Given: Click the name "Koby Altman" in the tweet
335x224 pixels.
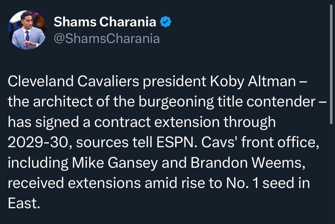Looking at the screenshot, I should pos(253,82).
